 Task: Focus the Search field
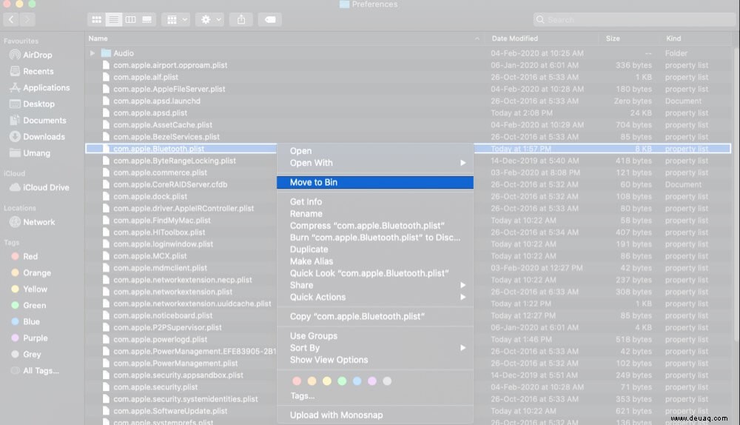pos(633,19)
